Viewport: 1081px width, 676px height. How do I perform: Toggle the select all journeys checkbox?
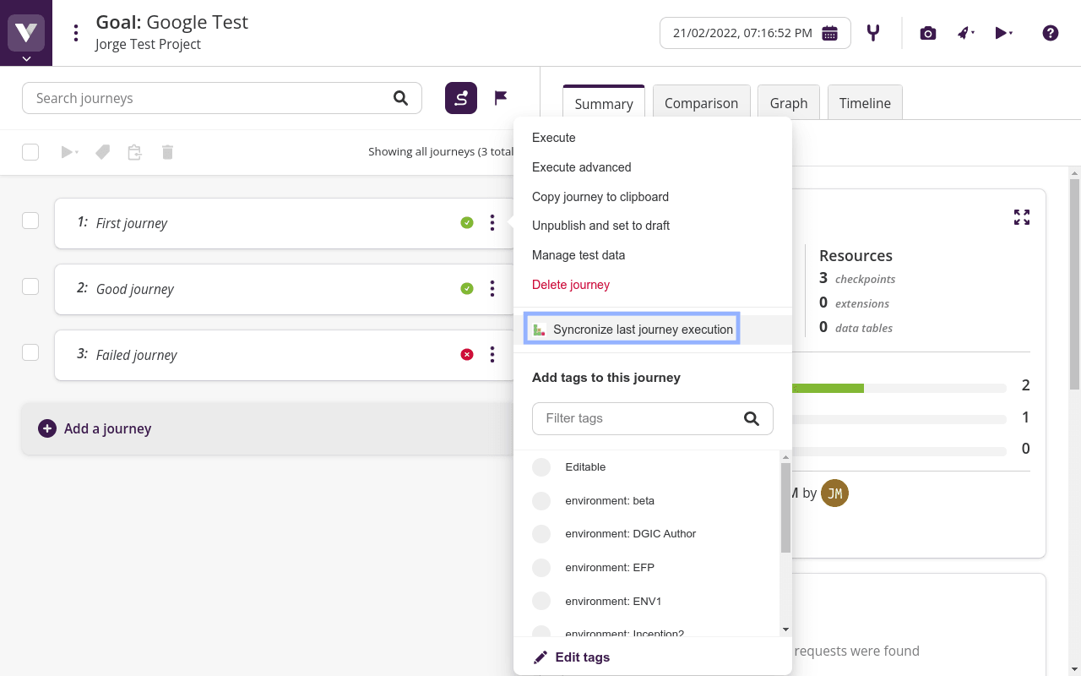30,152
